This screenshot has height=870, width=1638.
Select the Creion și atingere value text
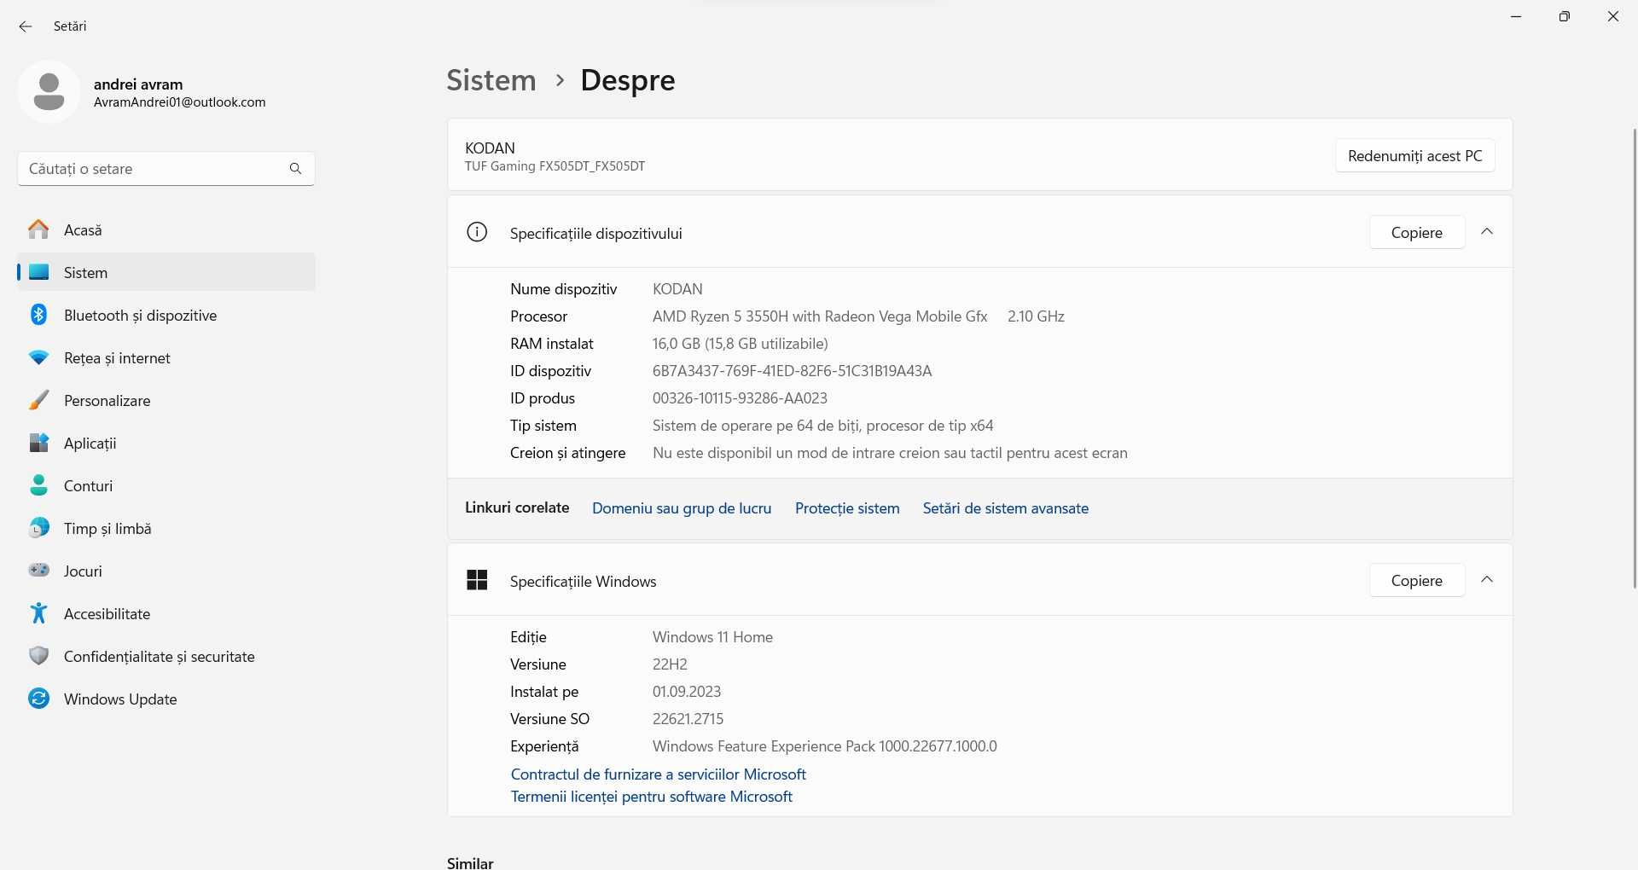coord(890,453)
